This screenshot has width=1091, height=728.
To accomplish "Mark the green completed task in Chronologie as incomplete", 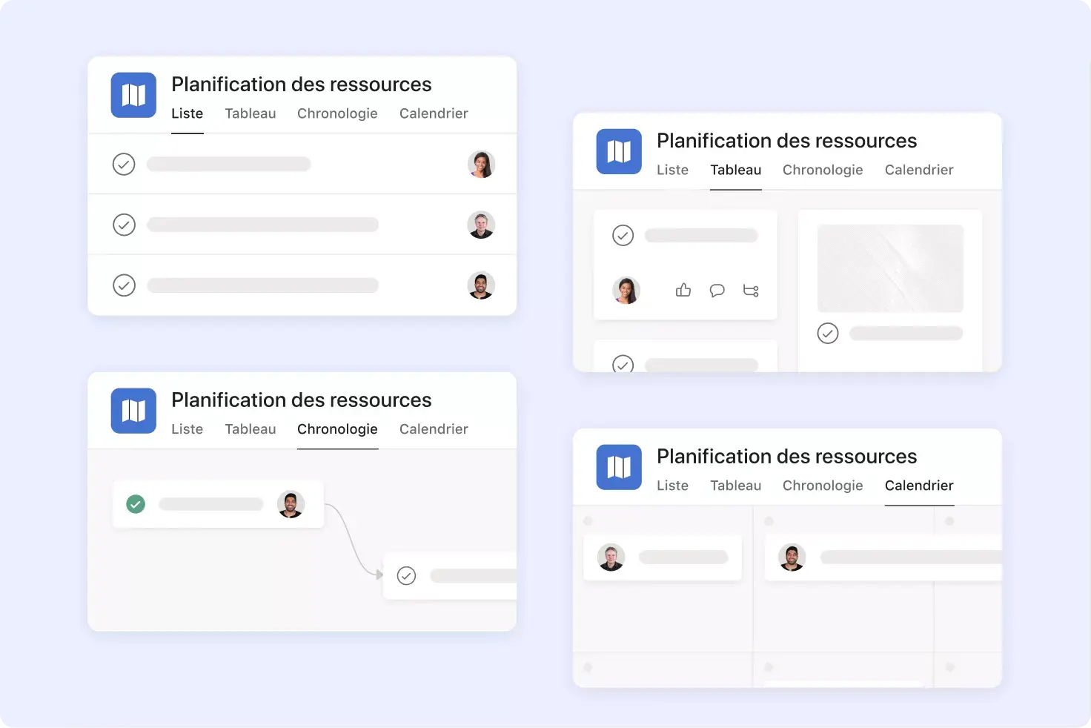I will click(136, 504).
